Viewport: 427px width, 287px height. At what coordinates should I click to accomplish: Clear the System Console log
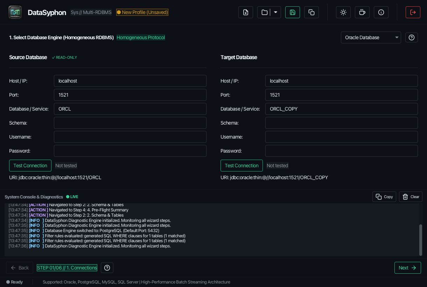tap(411, 197)
